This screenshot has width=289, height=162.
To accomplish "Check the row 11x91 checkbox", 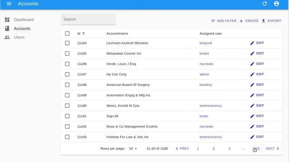I will click(x=67, y=116).
